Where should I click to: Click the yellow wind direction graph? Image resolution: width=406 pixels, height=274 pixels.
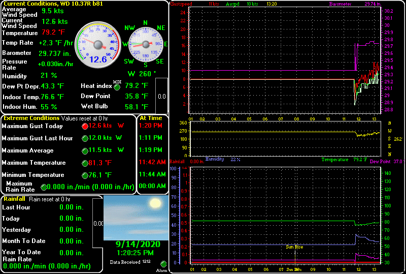[x=285, y=139]
